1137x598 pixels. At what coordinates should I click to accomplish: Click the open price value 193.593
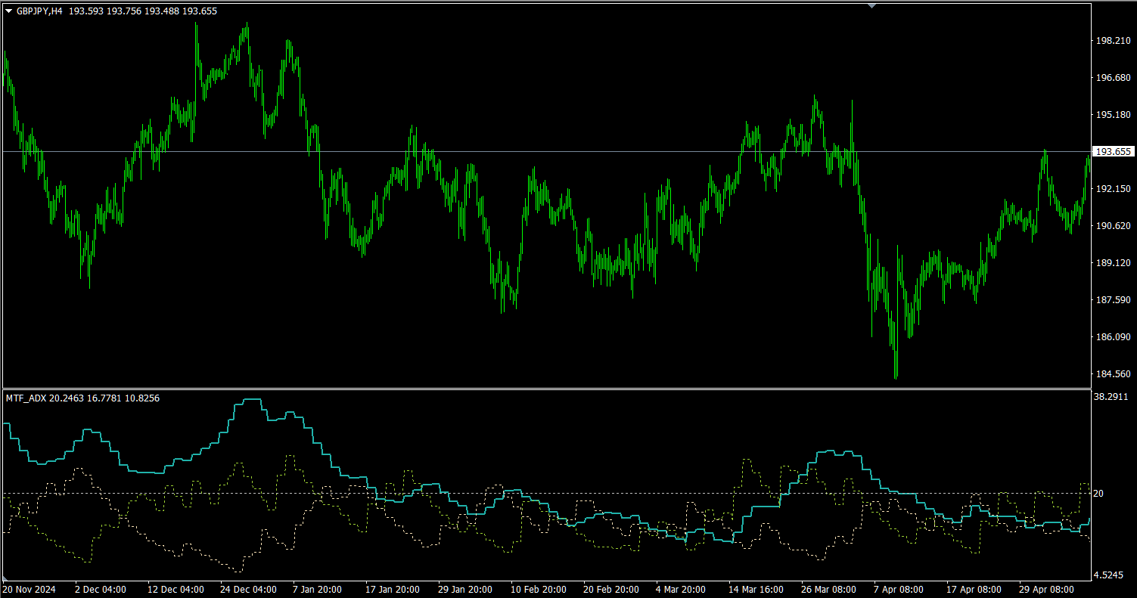[x=85, y=11]
